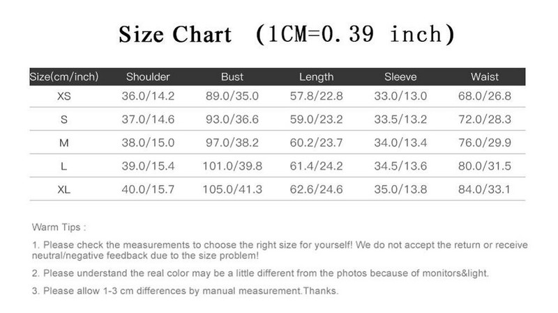Select the L size row label

[x=64, y=166]
